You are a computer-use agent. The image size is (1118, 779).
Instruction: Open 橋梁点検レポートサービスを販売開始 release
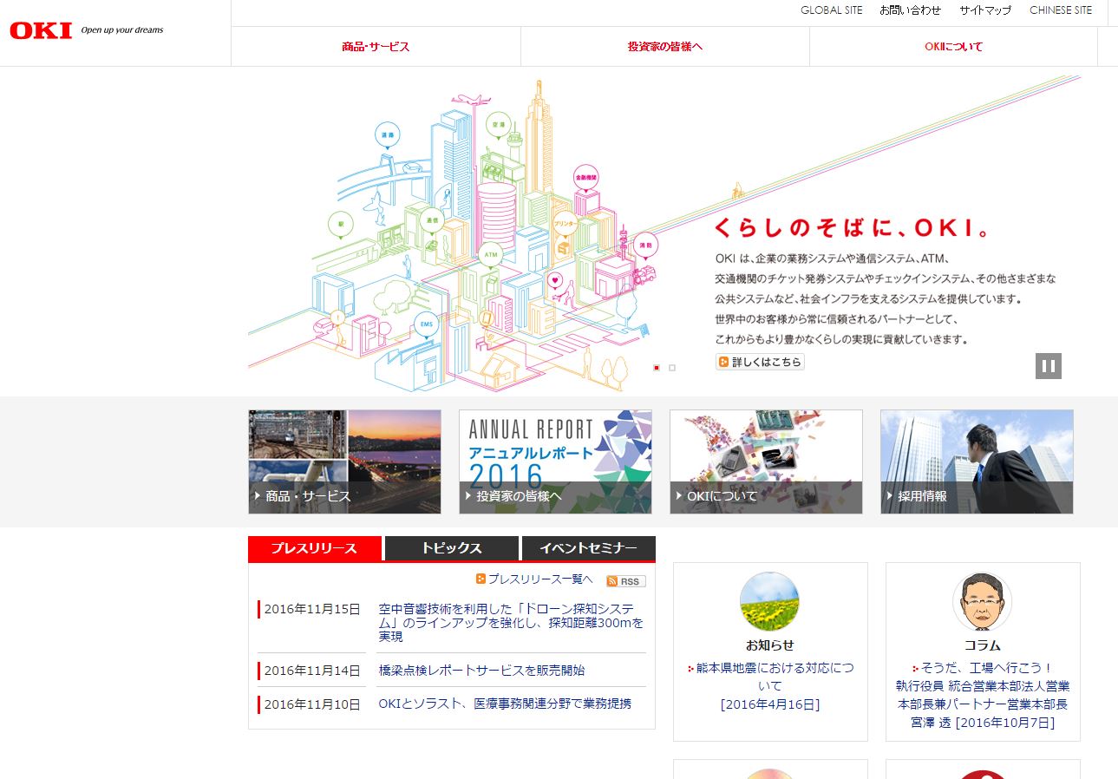tap(481, 671)
